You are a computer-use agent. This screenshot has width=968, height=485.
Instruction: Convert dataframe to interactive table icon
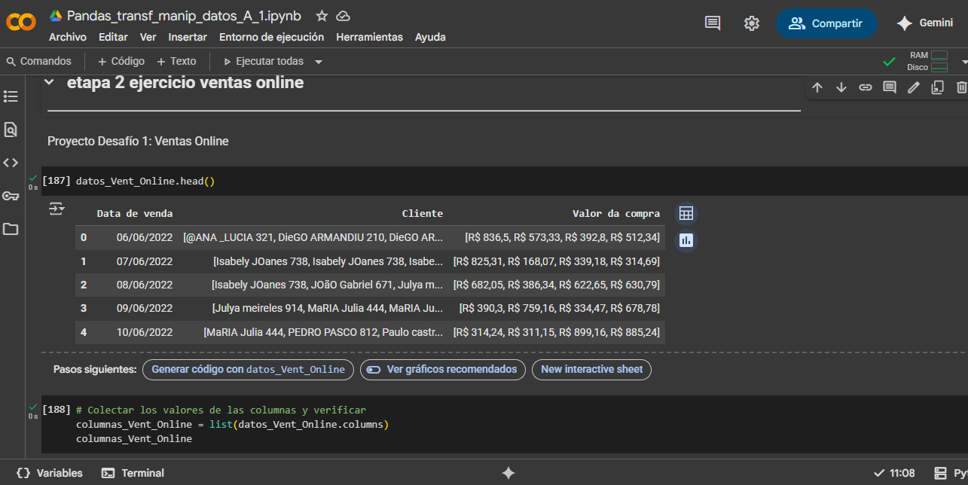click(686, 214)
